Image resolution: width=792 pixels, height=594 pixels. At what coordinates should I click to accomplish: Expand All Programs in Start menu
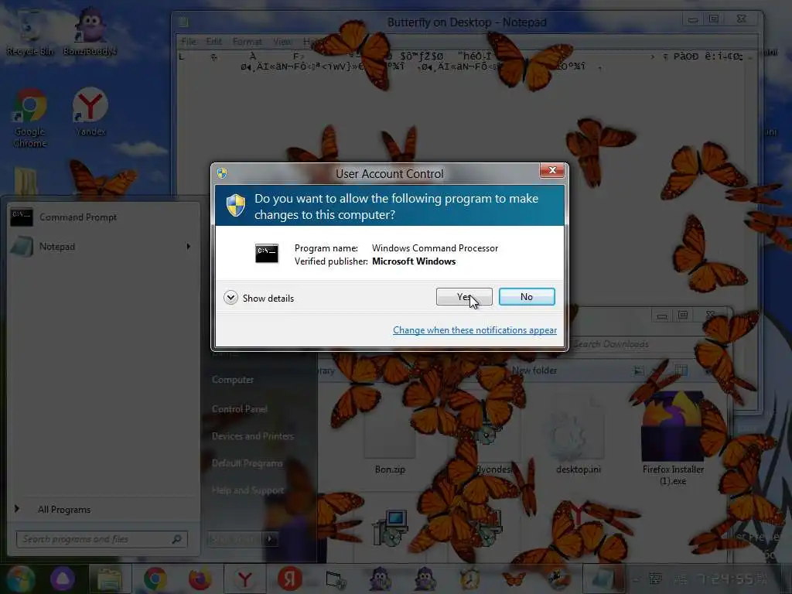tap(64, 510)
